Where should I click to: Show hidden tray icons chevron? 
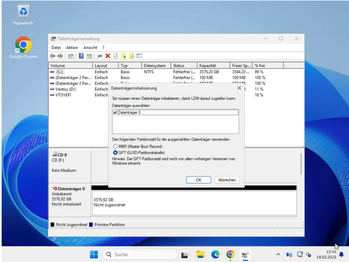coord(278,254)
